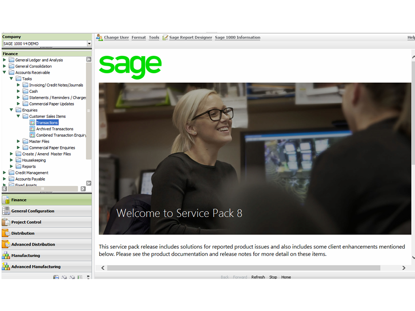Expand the Accounts Payable node

tap(4, 179)
